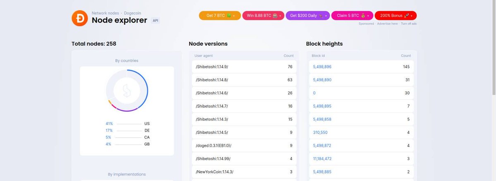The width and height of the screenshot is (496, 181).
Task: Click the Get $200 Daily ad button
Action: [x=308, y=16]
